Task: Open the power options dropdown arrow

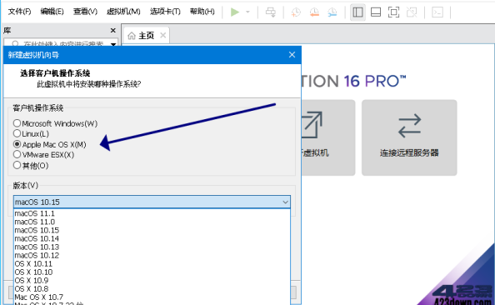Action: pyautogui.click(x=247, y=12)
